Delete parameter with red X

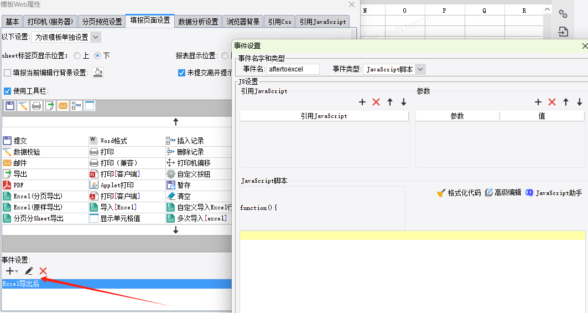[x=552, y=102]
